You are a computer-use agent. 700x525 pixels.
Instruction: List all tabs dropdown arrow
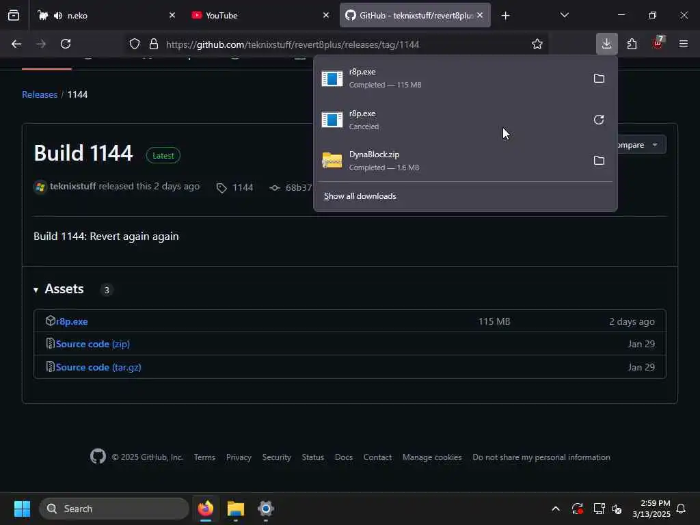pyautogui.click(x=564, y=15)
